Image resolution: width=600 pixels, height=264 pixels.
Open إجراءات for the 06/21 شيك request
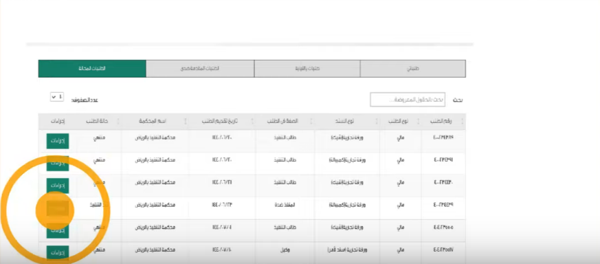tap(58, 186)
